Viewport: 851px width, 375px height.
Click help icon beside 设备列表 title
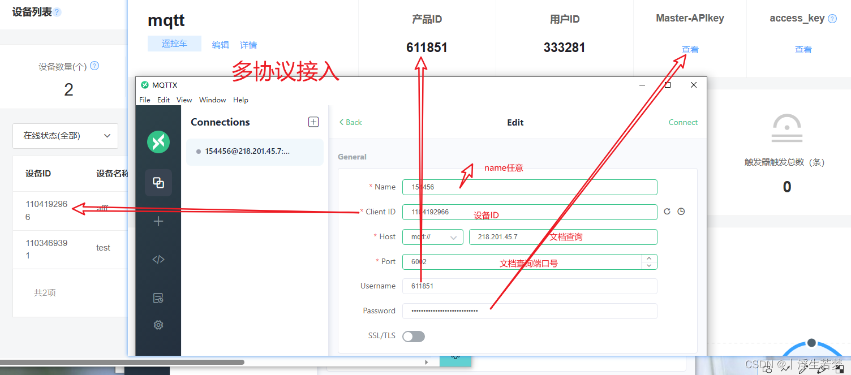(x=57, y=12)
